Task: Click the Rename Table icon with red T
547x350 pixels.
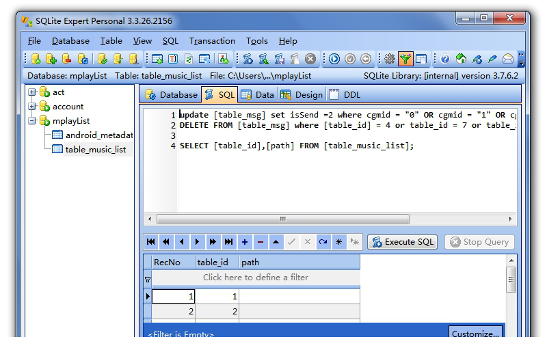Action: pyautogui.click(x=173, y=59)
